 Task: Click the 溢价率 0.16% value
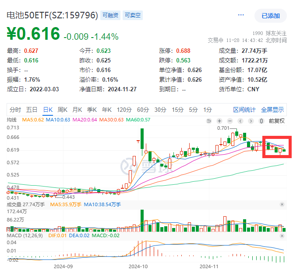click(110, 80)
